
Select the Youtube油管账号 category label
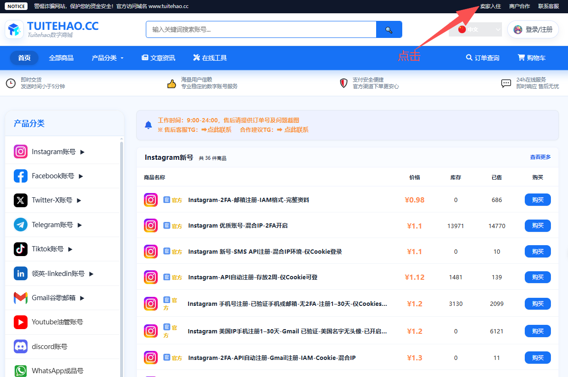tap(57, 322)
